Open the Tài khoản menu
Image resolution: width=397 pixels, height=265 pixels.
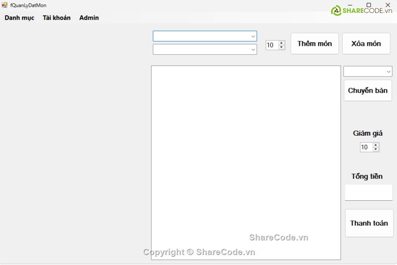56,18
